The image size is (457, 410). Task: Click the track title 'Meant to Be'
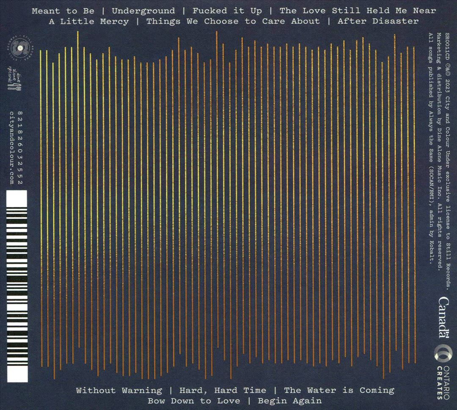(63, 11)
